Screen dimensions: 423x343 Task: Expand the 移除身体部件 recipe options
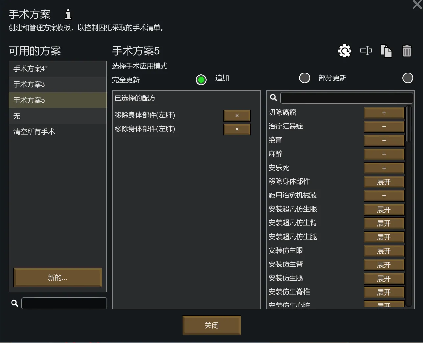(x=384, y=182)
